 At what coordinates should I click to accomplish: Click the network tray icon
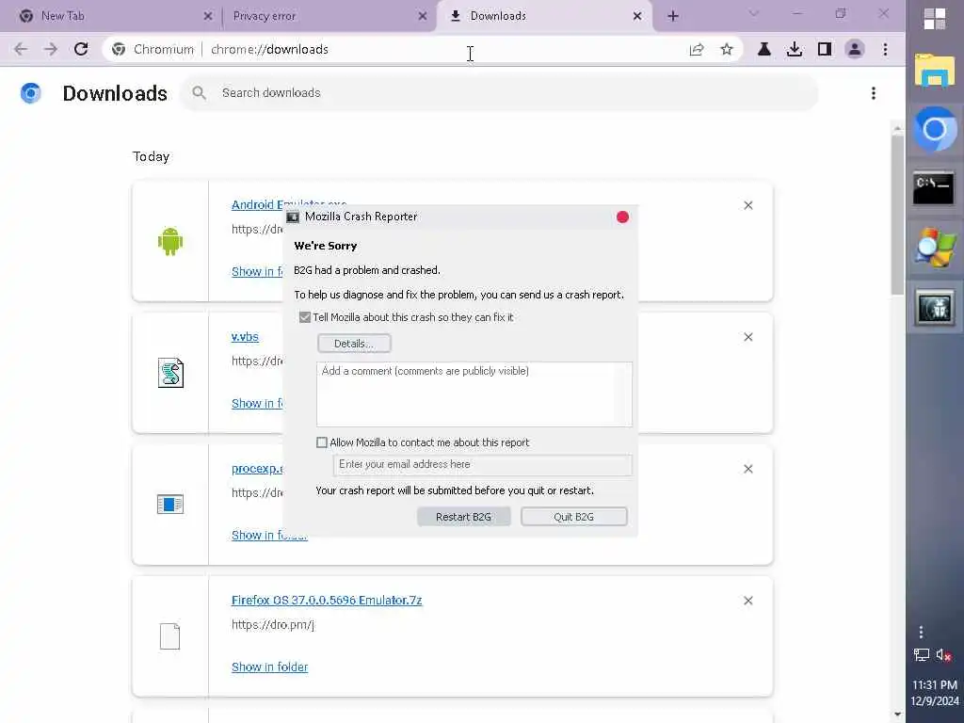point(921,655)
